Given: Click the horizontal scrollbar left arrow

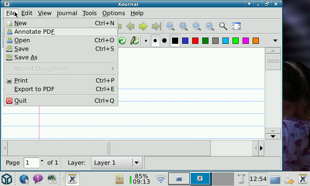Looking at the screenshot, I should coord(5,148).
